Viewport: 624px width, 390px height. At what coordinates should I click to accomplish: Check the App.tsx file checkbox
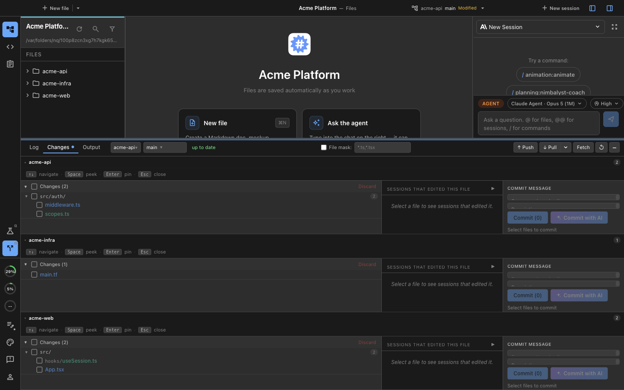[39, 370]
